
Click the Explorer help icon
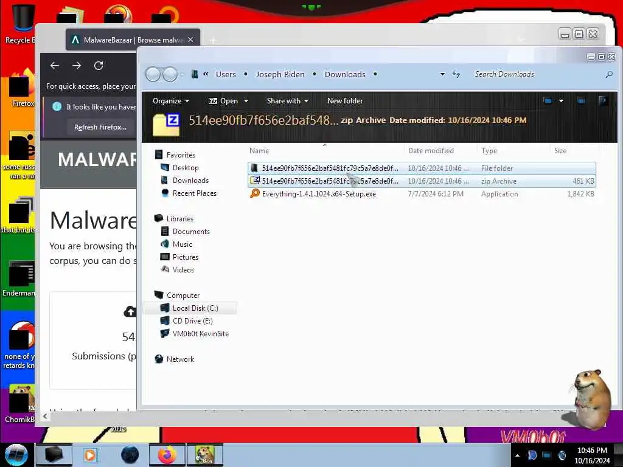pyautogui.click(x=603, y=101)
